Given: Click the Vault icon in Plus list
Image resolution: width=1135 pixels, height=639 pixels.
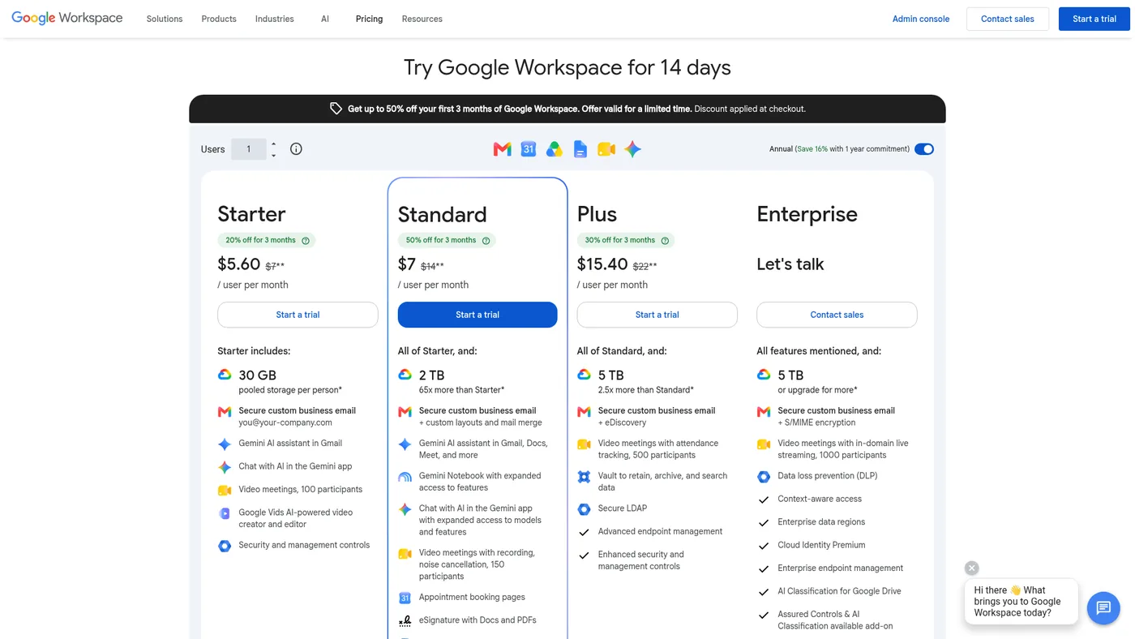Looking at the screenshot, I should pyautogui.click(x=584, y=477).
